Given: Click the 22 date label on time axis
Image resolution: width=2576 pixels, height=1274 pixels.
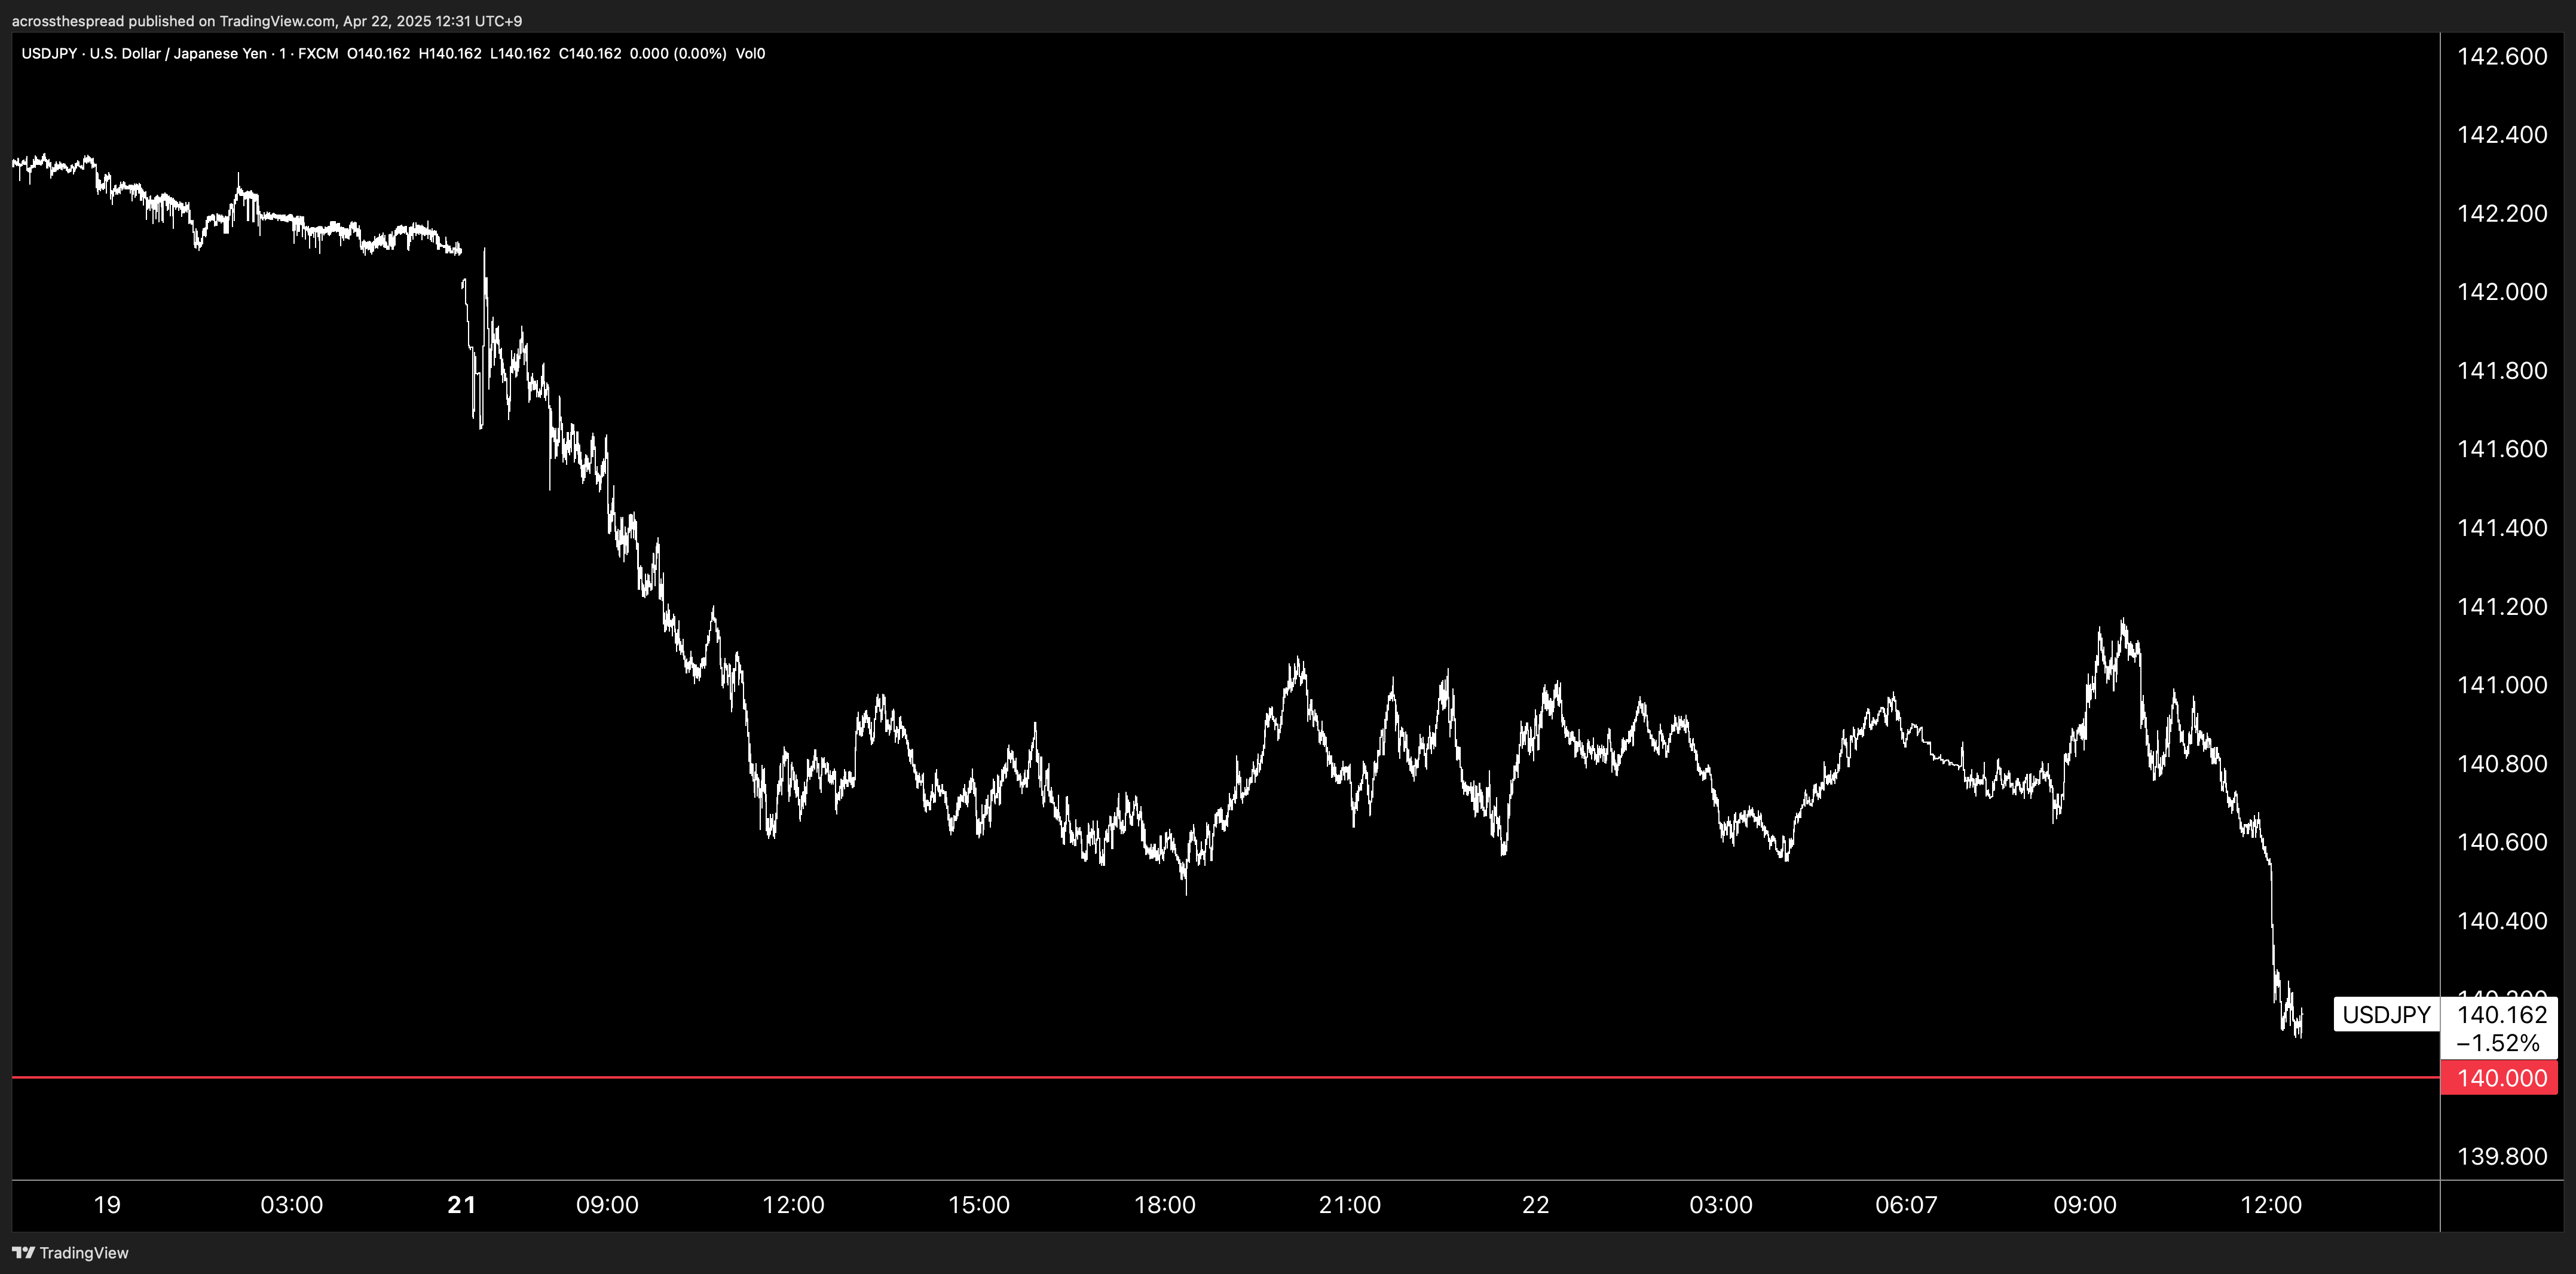Looking at the screenshot, I should pos(1535,1205).
